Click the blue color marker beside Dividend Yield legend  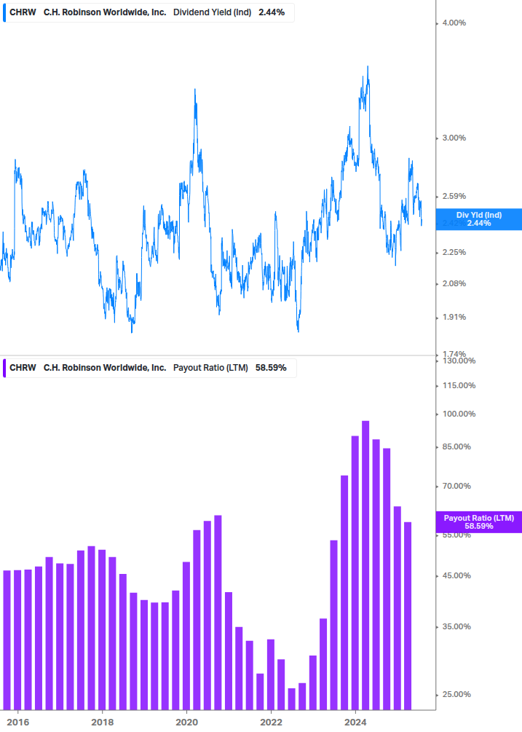[4, 12]
